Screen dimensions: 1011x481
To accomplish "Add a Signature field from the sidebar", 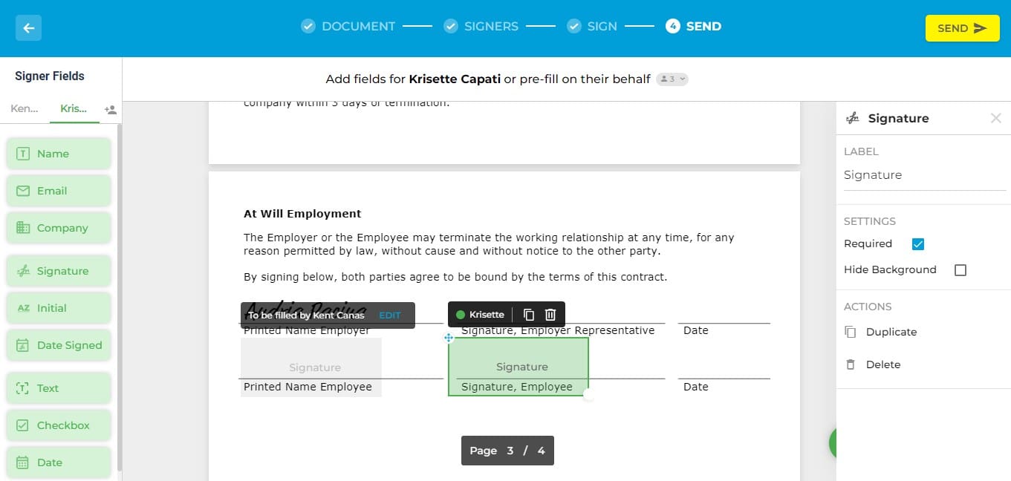I will pos(59,271).
